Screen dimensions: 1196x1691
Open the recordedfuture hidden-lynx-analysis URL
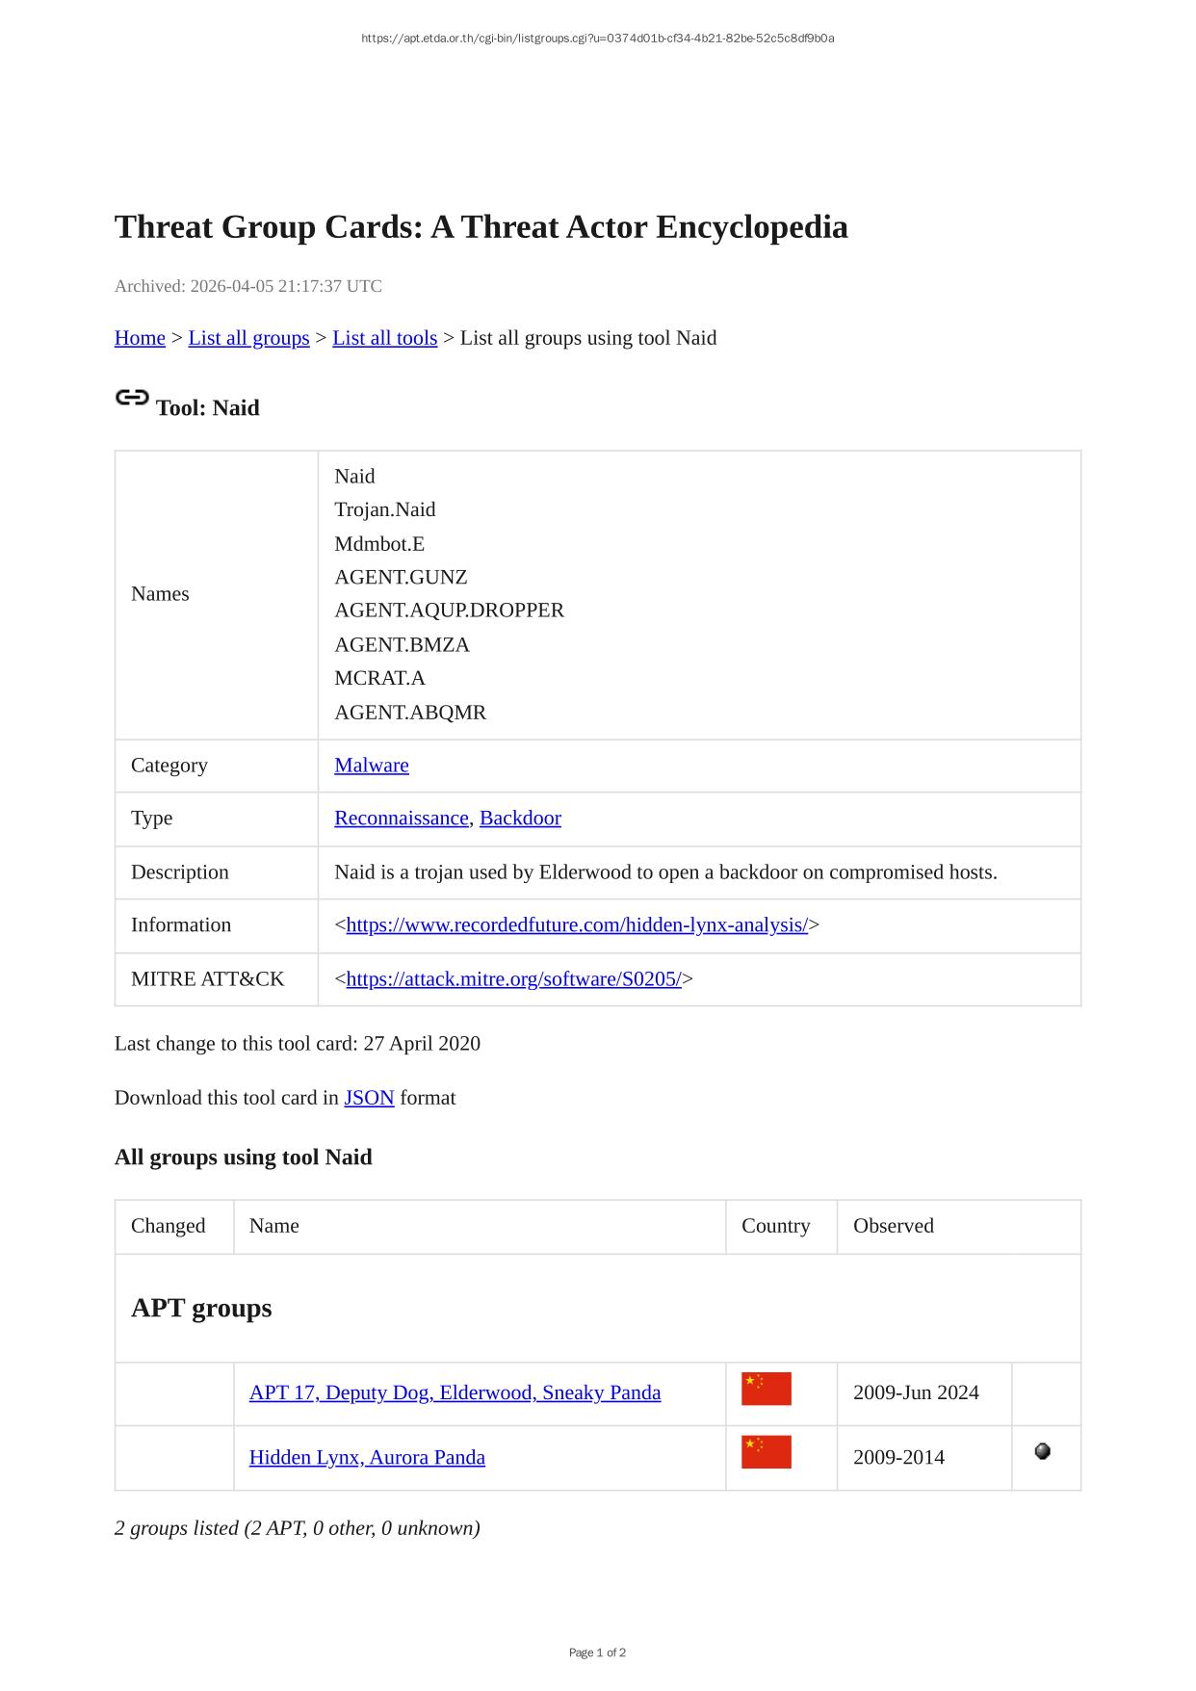click(577, 925)
